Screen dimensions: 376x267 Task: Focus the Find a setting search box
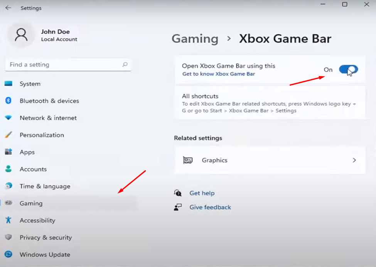pyautogui.click(x=68, y=65)
